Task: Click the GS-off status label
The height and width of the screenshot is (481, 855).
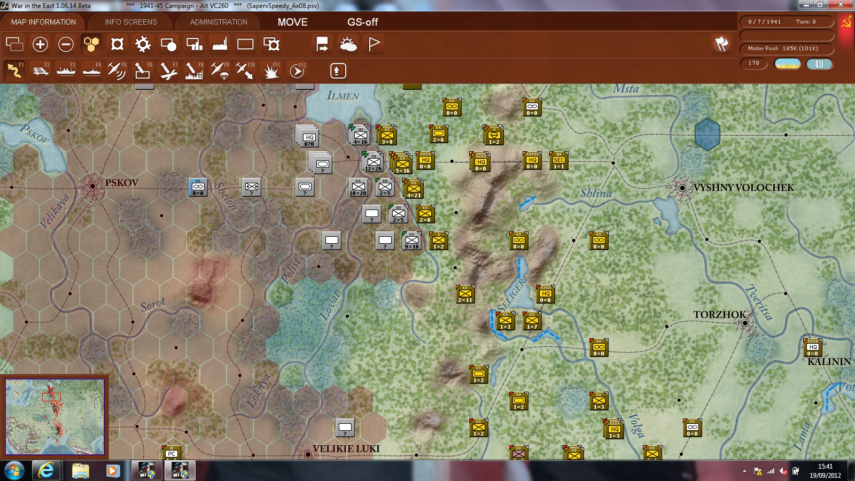Action: click(362, 22)
